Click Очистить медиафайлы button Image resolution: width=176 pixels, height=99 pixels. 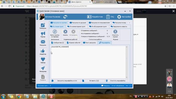(116, 81)
